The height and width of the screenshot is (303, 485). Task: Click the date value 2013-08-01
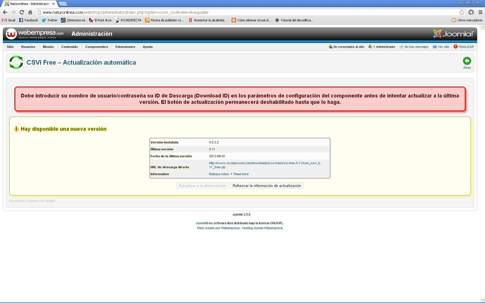217,156
